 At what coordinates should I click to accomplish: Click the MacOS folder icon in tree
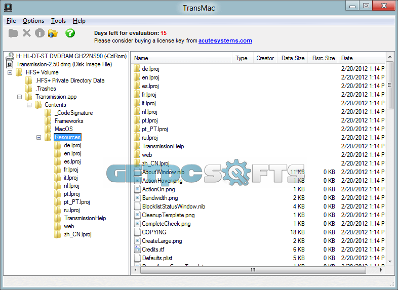[48, 129]
